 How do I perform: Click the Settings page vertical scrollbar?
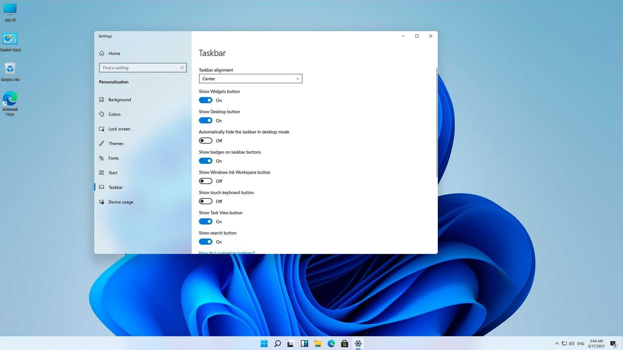pyautogui.click(x=437, y=122)
